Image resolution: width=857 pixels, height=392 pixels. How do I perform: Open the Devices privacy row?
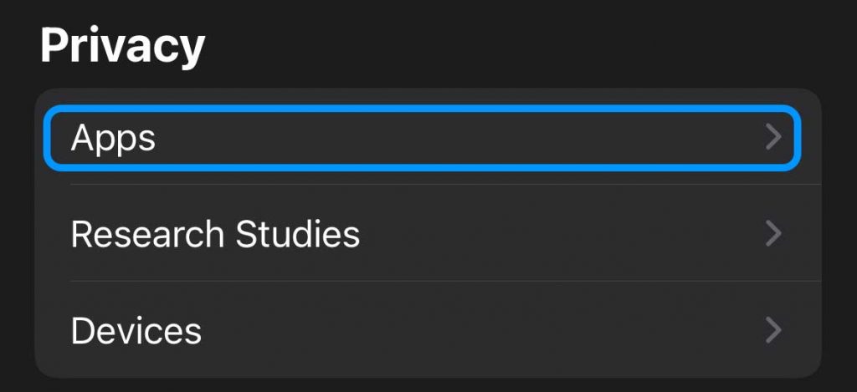[x=423, y=330]
